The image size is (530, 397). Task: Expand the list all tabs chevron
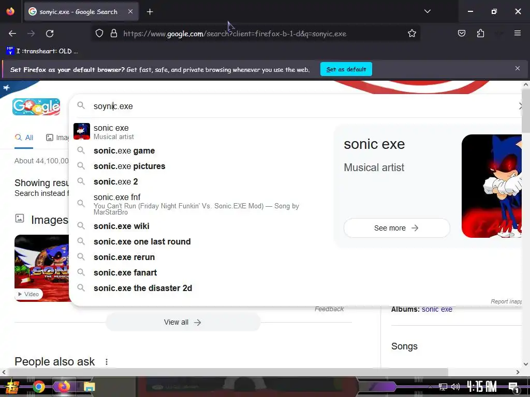point(427,11)
